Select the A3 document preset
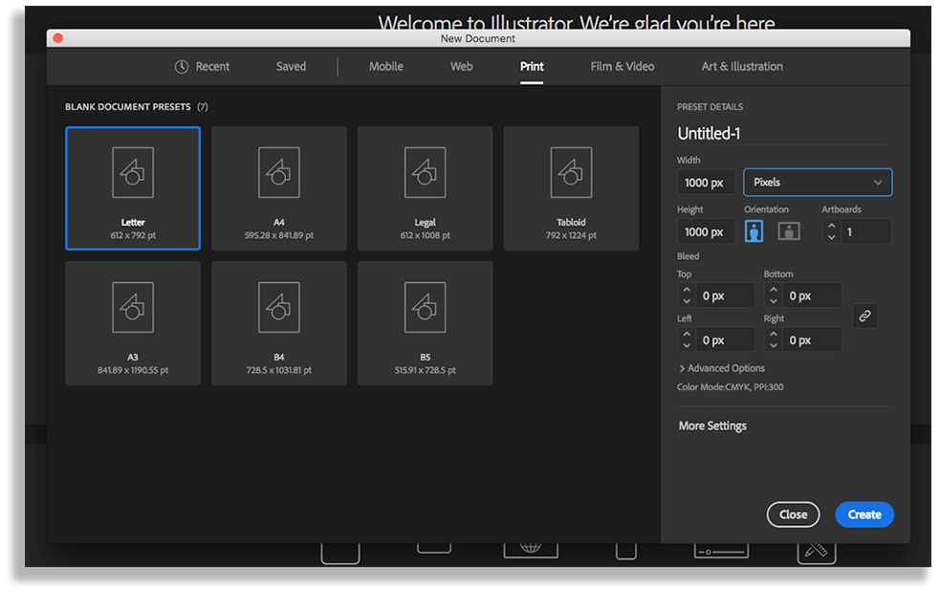Image resolution: width=940 pixels, height=592 pixels. pyautogui.click(x=133, y=322)
